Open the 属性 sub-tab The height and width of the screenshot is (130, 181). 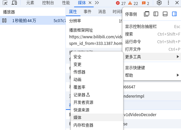coord(73,12)
